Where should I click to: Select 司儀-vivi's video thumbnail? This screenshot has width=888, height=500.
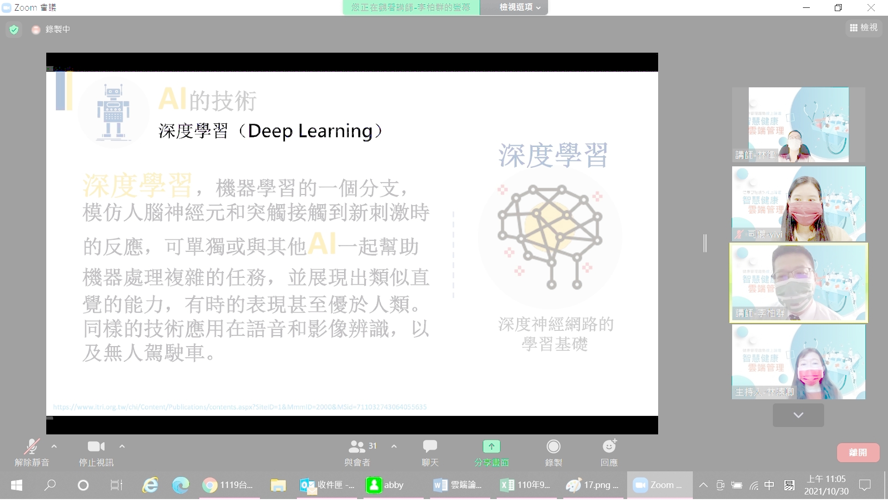coord(798,204)
